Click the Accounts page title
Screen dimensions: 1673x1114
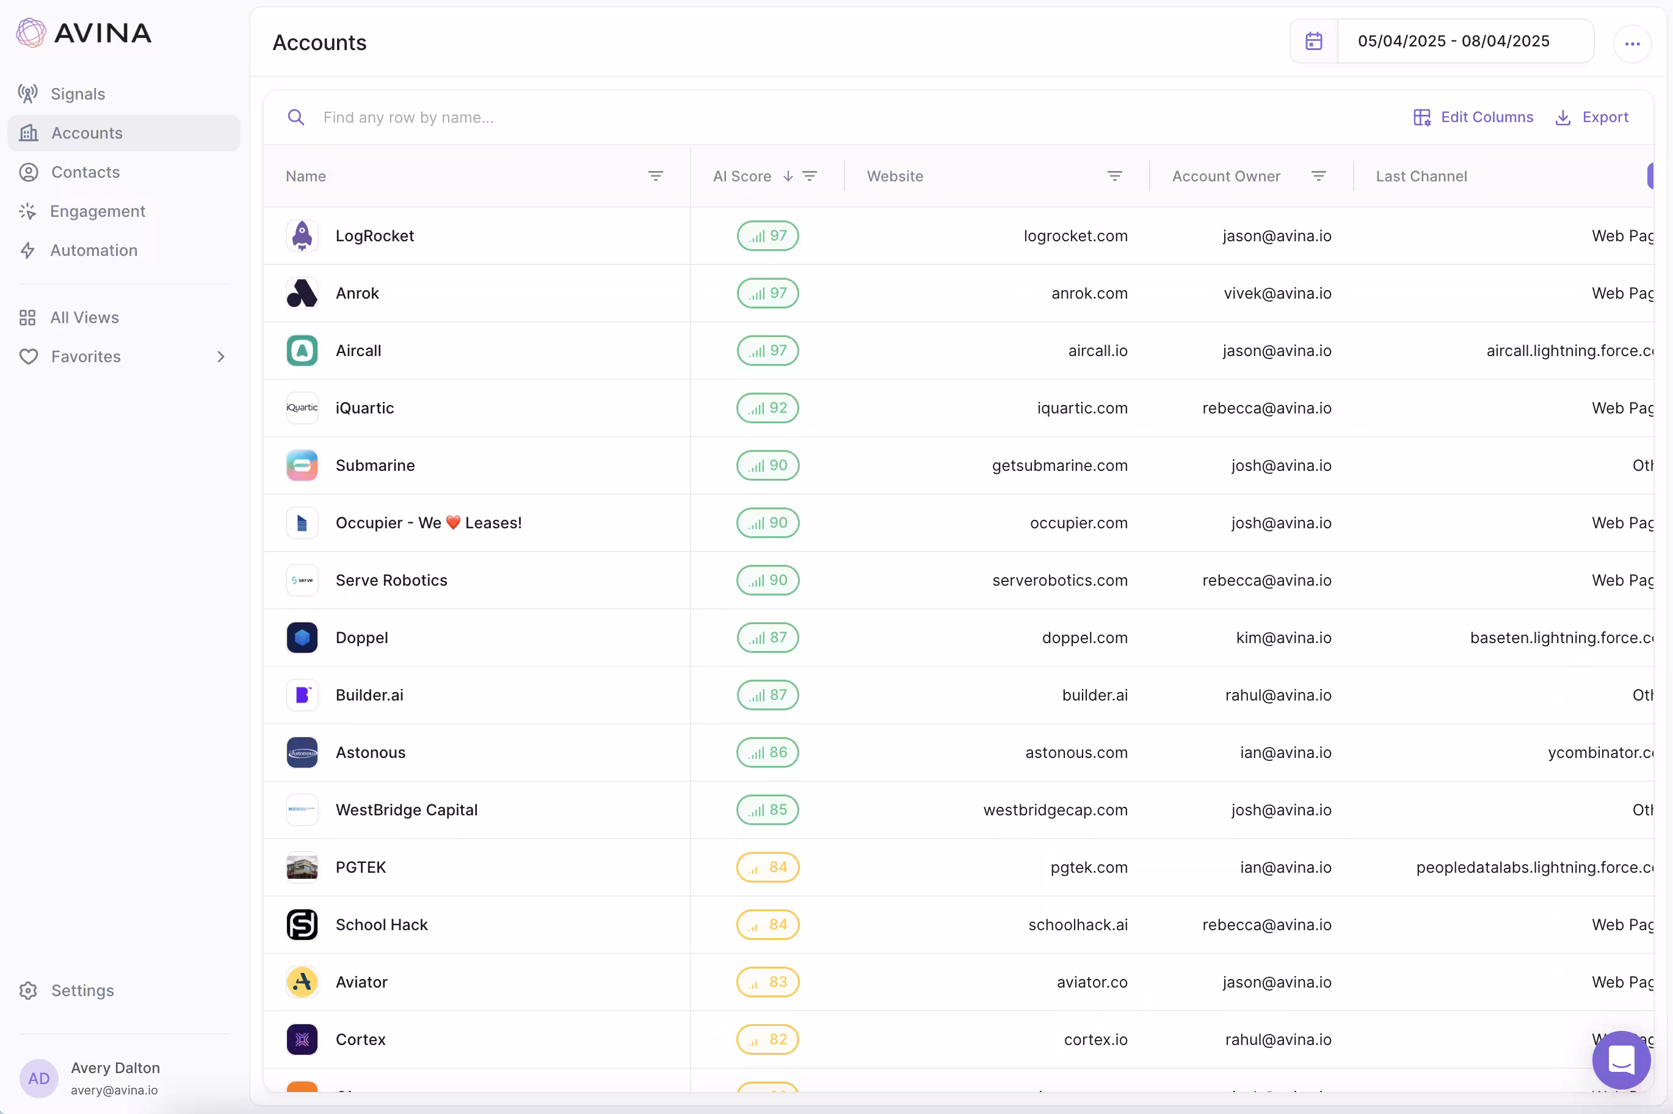tap(319, 43)
